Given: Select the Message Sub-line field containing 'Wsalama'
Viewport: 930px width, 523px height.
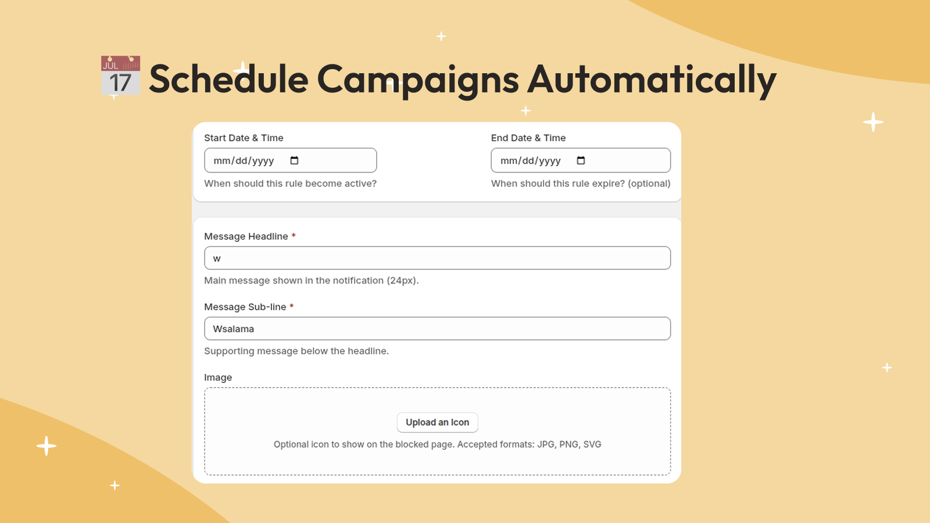Looking at the screenshot, I should [x=437, y=328].
